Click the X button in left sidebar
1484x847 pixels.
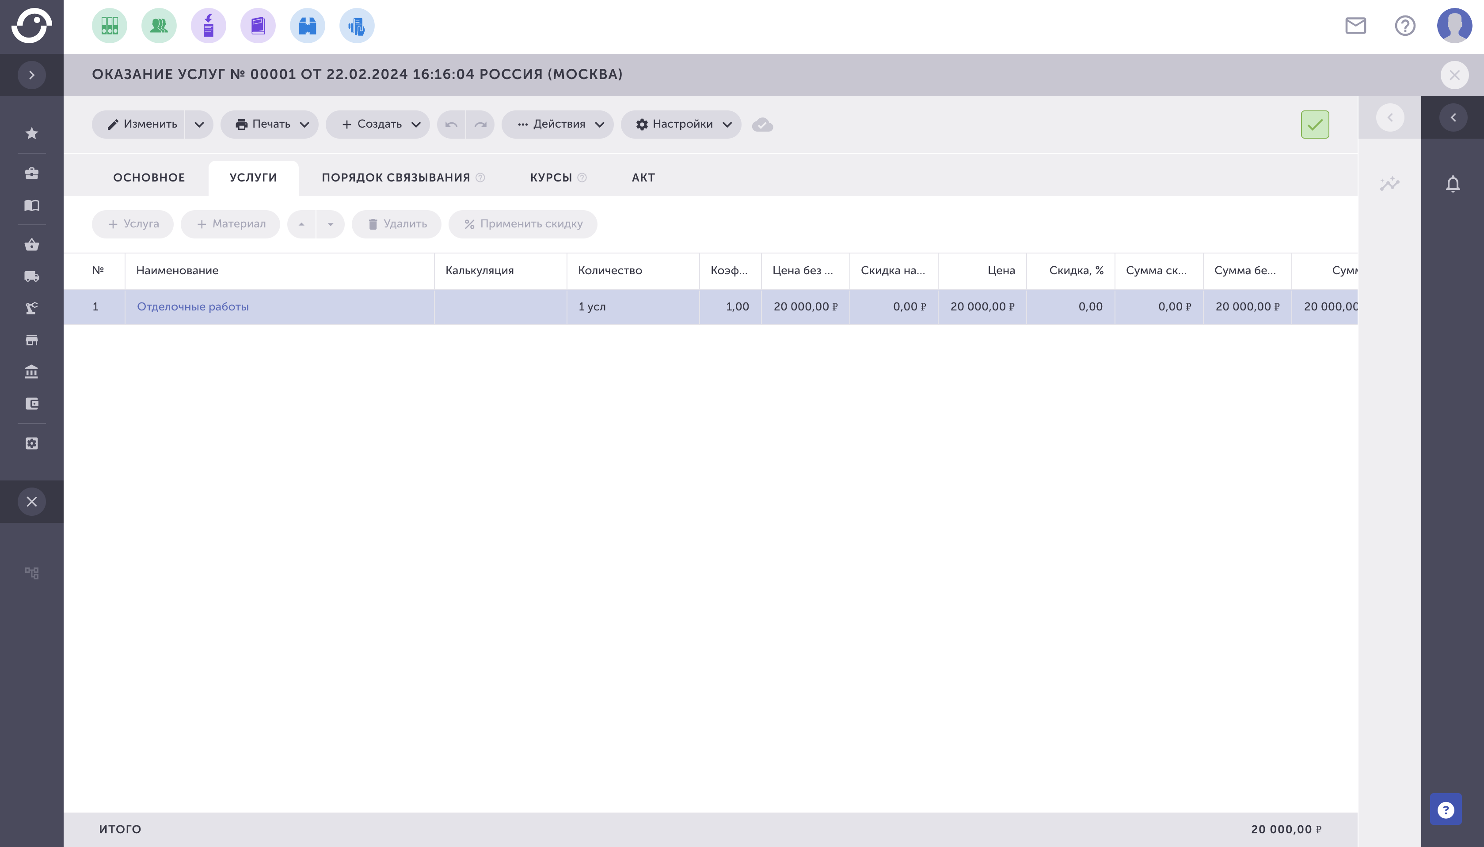click(x=31, y=502)
